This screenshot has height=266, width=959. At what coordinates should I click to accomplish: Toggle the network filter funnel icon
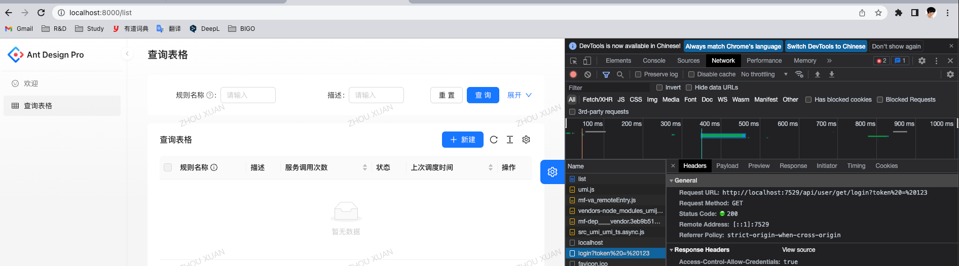[x=606, y=74]
